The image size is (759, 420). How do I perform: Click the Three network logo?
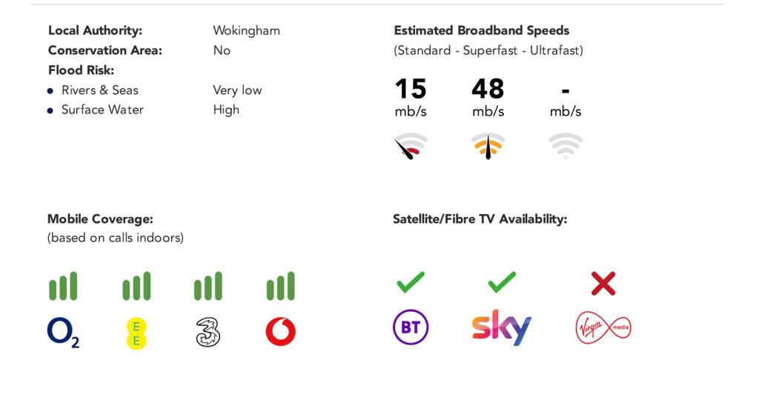(x=208, y=332)
